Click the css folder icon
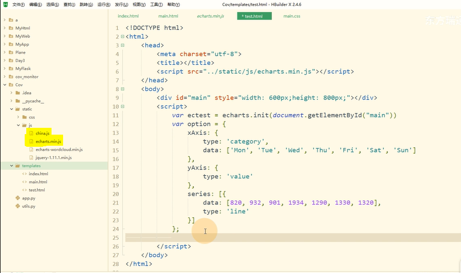 pos(25,117)
